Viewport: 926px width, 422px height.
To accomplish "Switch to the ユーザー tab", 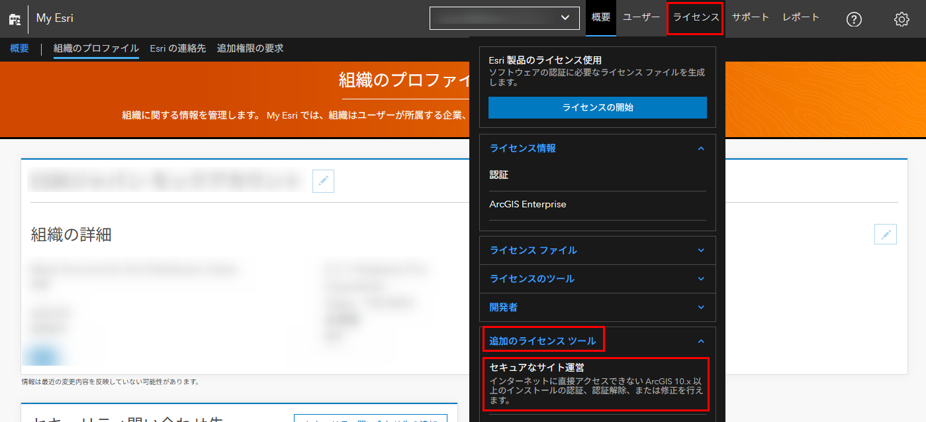I will click(x=641, y=17).
